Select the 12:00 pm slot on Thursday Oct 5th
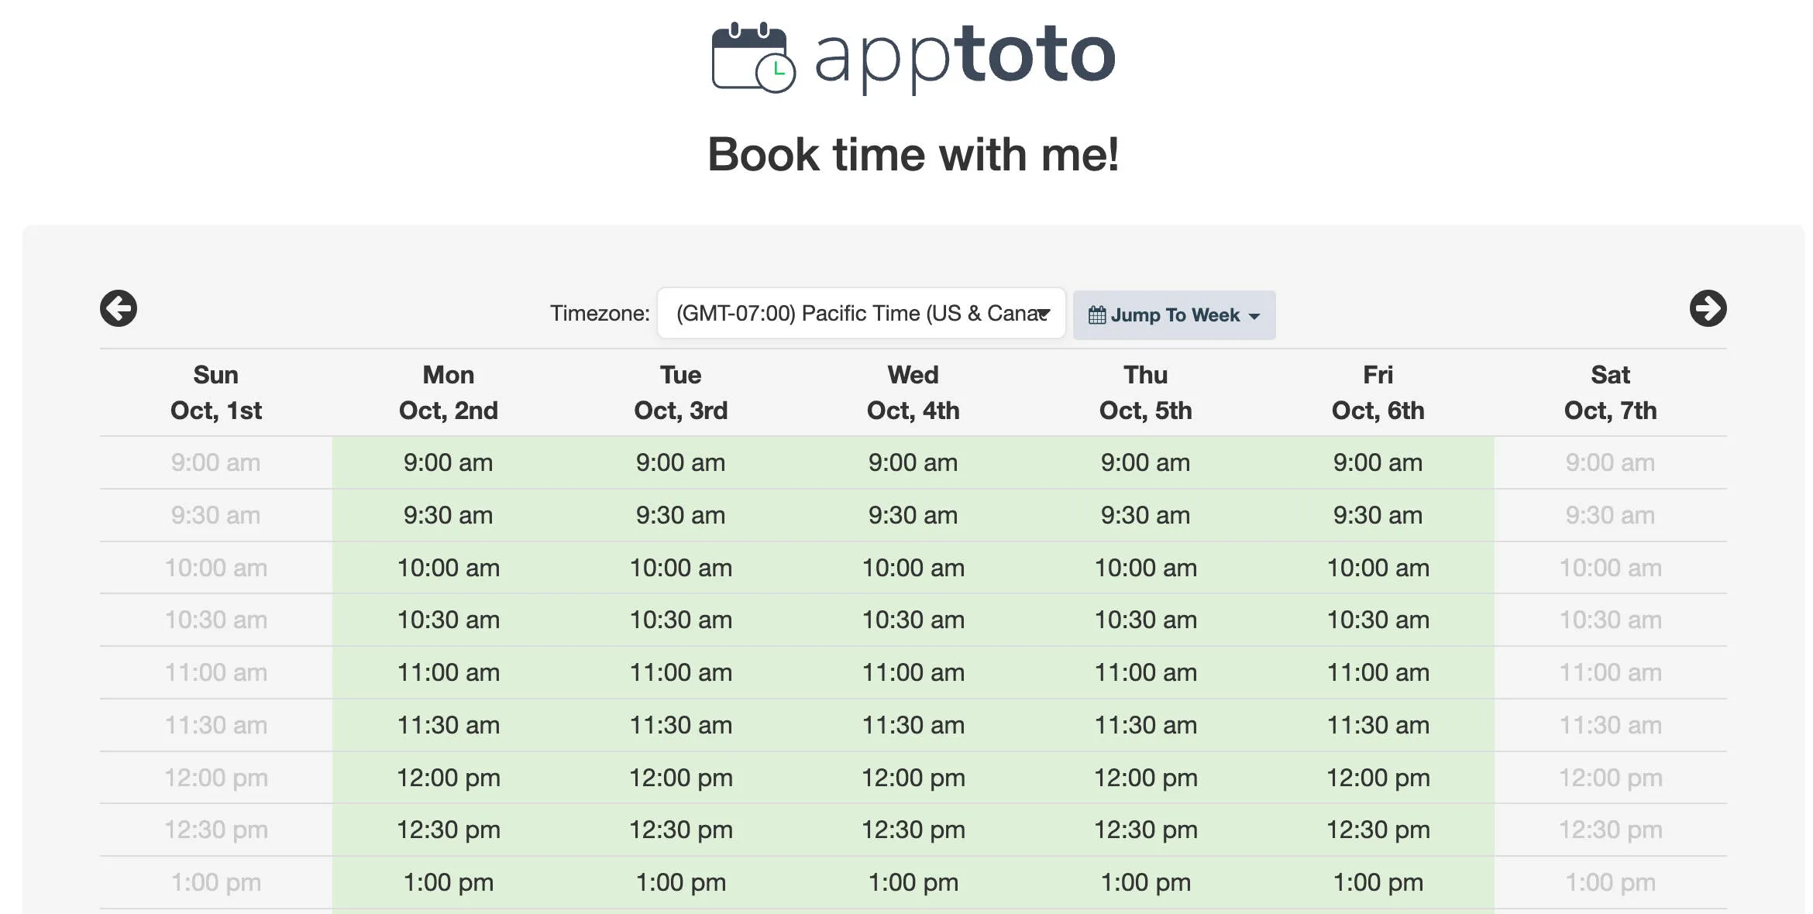 pos(1145,777)
